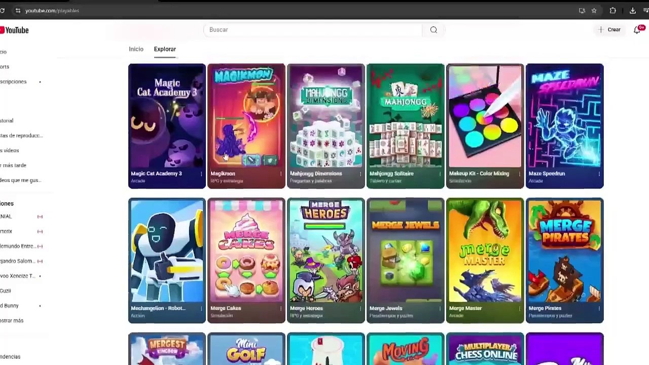Open Historial in the left sidebar
This screenshot has height=365, width=649.
pyautogui.click(x=7, y=121)
